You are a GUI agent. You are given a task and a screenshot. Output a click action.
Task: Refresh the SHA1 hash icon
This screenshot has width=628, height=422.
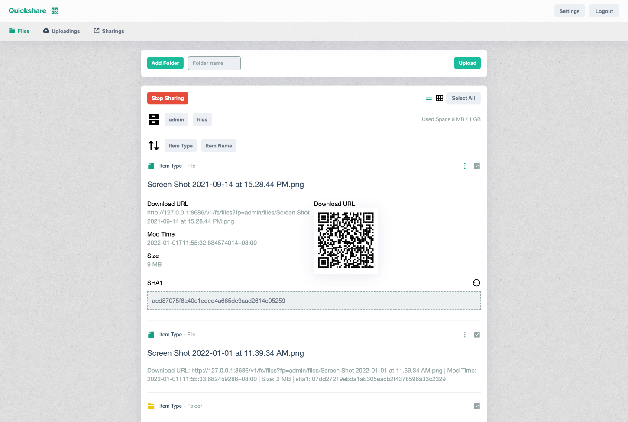pos(476,283)
